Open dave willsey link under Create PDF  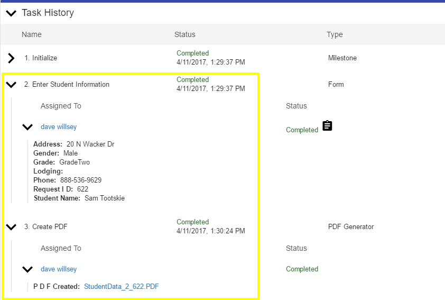[59, 269]
